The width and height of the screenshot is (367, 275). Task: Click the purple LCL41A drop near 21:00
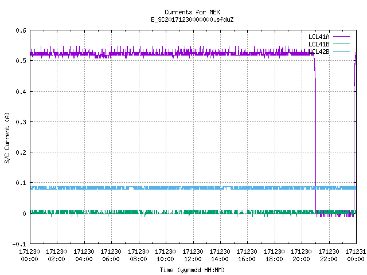pos(315,133)
